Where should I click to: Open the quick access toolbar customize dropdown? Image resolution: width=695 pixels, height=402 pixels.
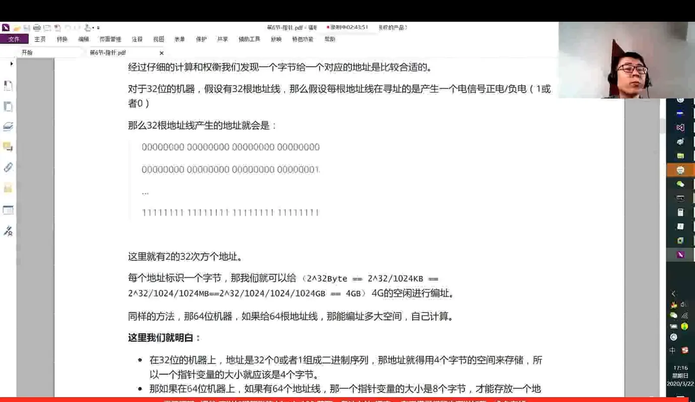point(98,28)
